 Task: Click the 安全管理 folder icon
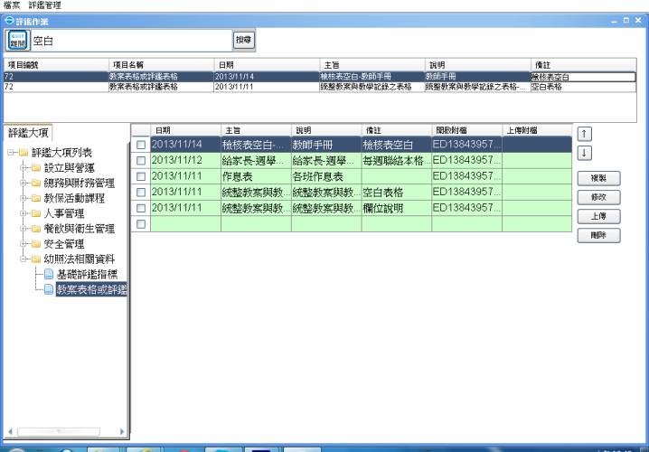(35, 244)
